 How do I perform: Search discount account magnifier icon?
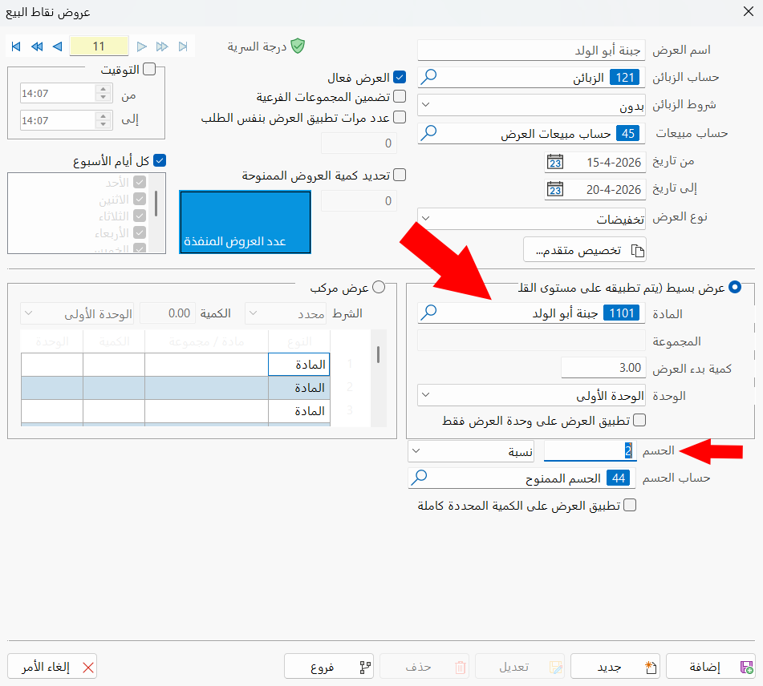[419, 478]
